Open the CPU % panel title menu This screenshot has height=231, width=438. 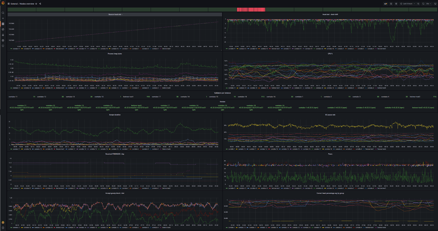pyautogui.click(x=330, y=54)
